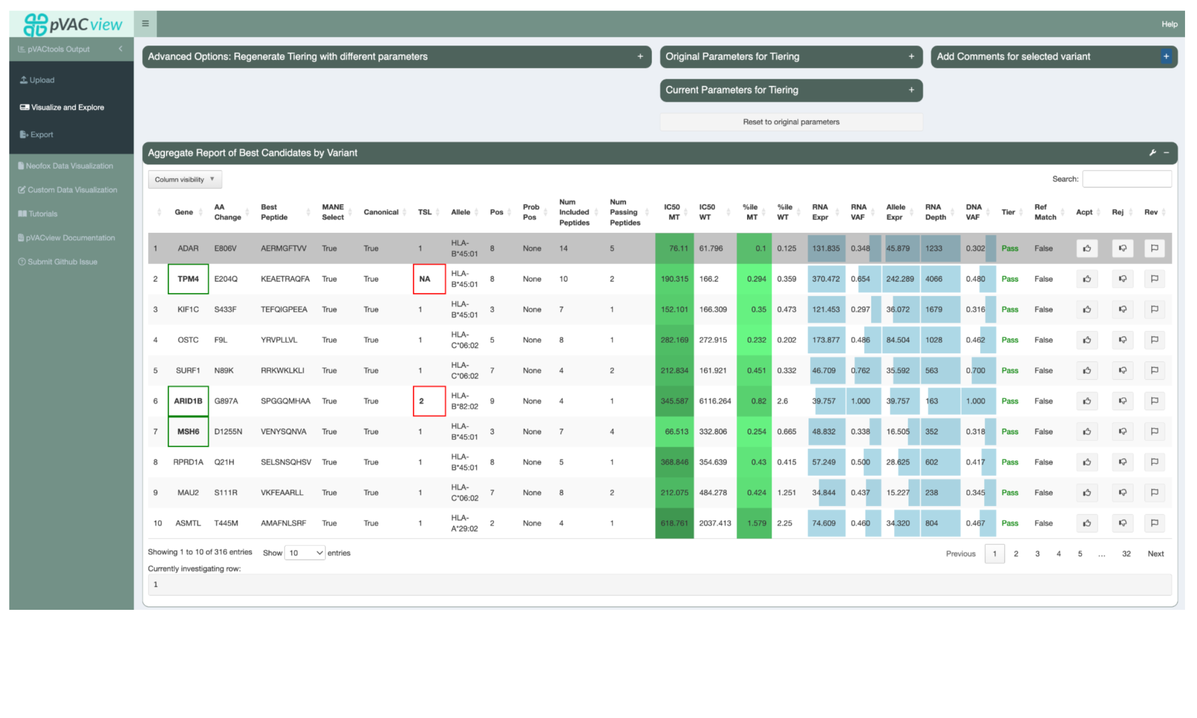Toggle acceptance for the SURF1 variant

tap(1087, 370)
